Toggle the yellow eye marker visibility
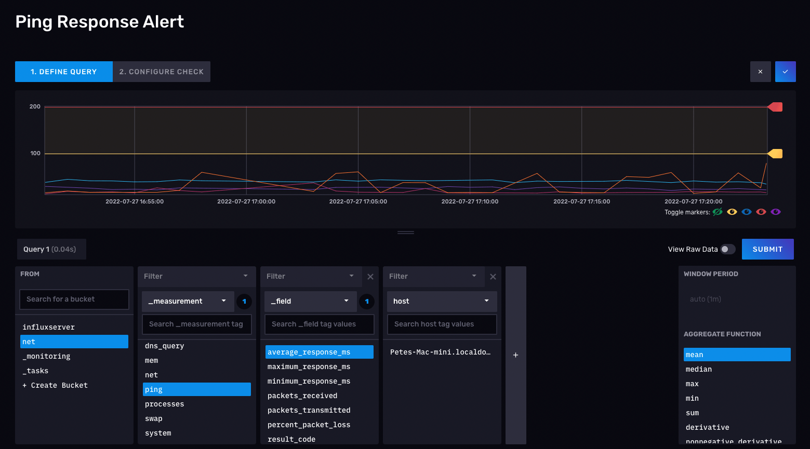This screenshot has height=449, width=810. tap(732, 212)
